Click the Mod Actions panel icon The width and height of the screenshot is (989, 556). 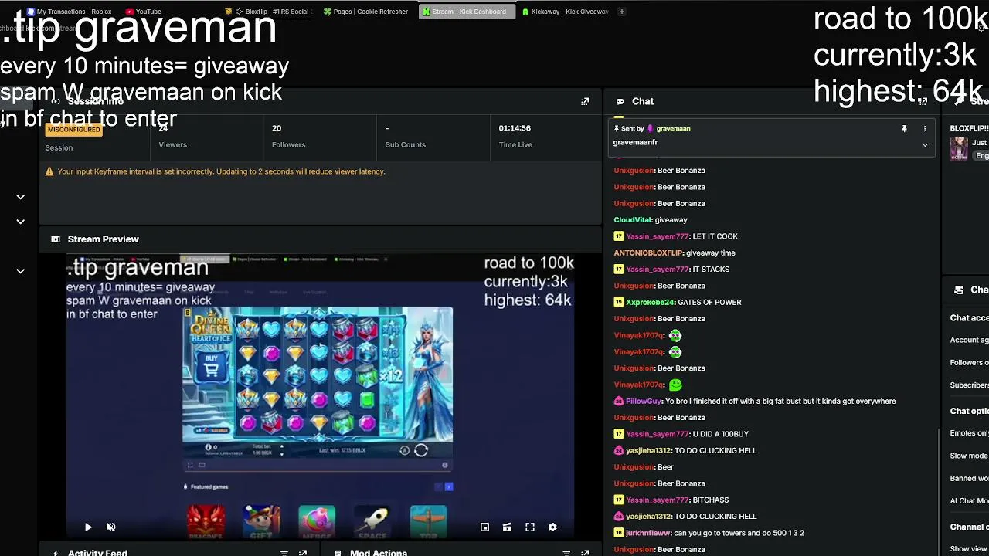pyautogui.click(x=338, y=553)
